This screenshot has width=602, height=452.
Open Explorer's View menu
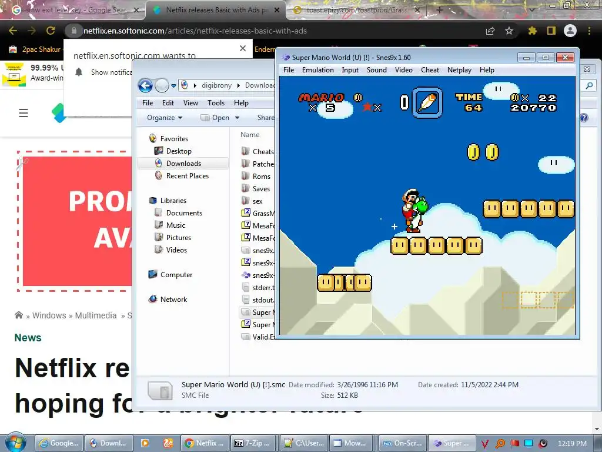190,102
